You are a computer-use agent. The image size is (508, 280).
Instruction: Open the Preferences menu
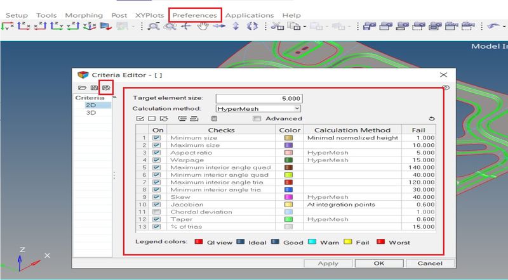[195, 15]
